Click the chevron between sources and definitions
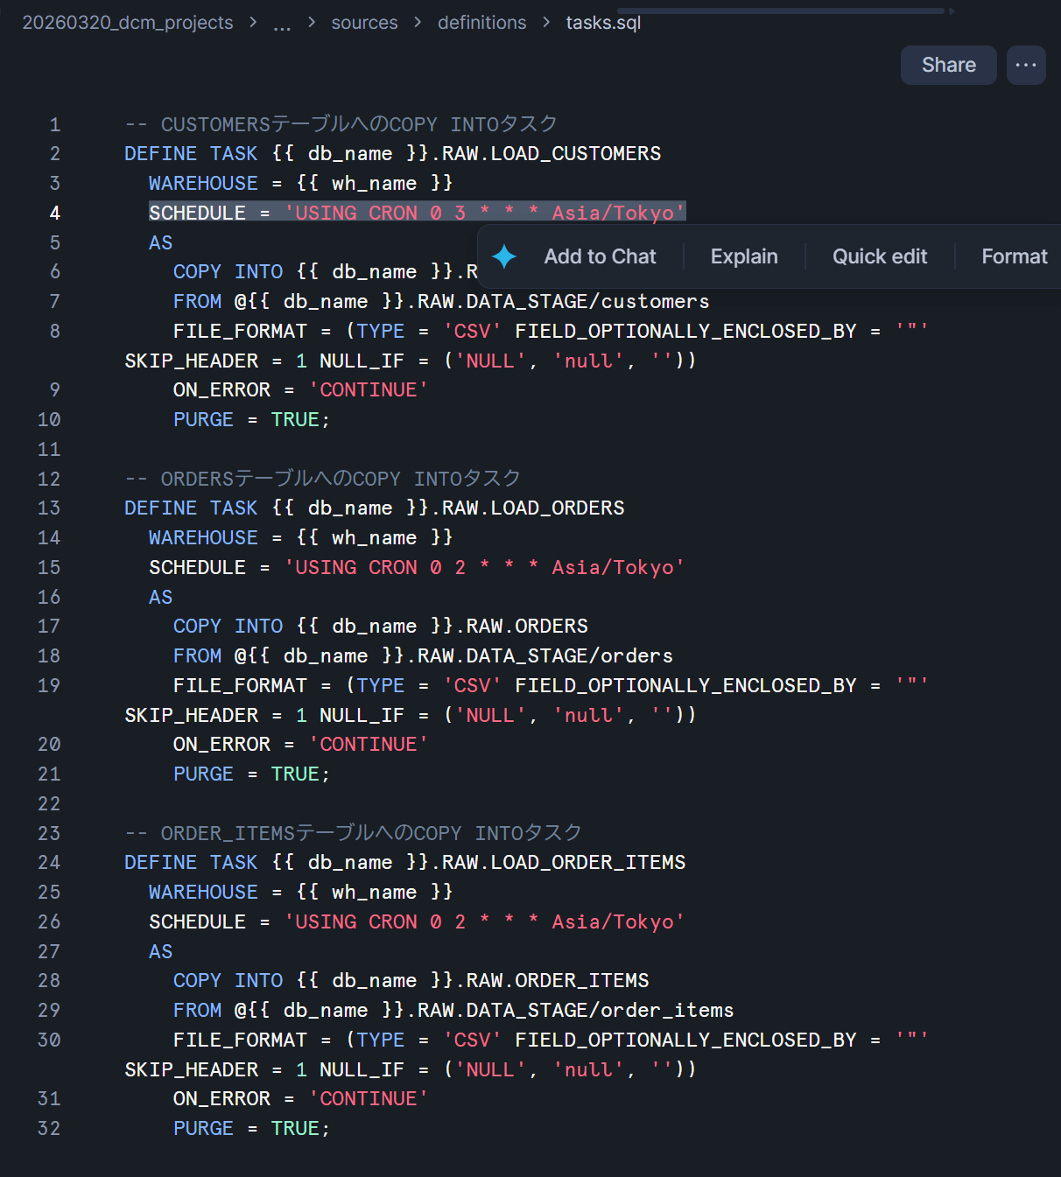The image size is (1061, 1177). tap(418, 23)
